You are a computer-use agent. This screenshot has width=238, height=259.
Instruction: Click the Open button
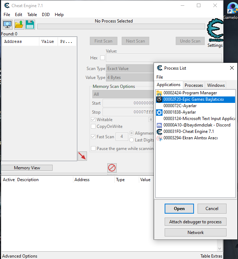pyautogui.click(x=179, y=209)
